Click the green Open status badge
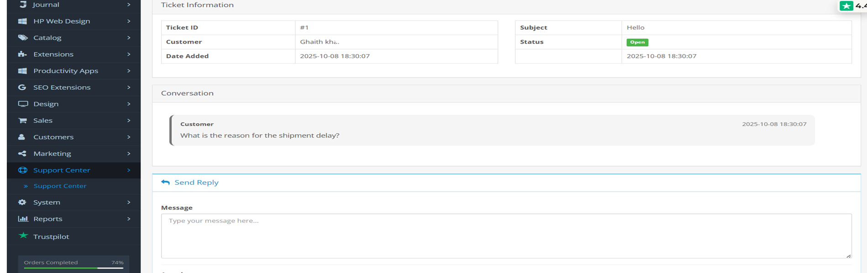This screenshot has height=273, width=867. click(637, 42)
